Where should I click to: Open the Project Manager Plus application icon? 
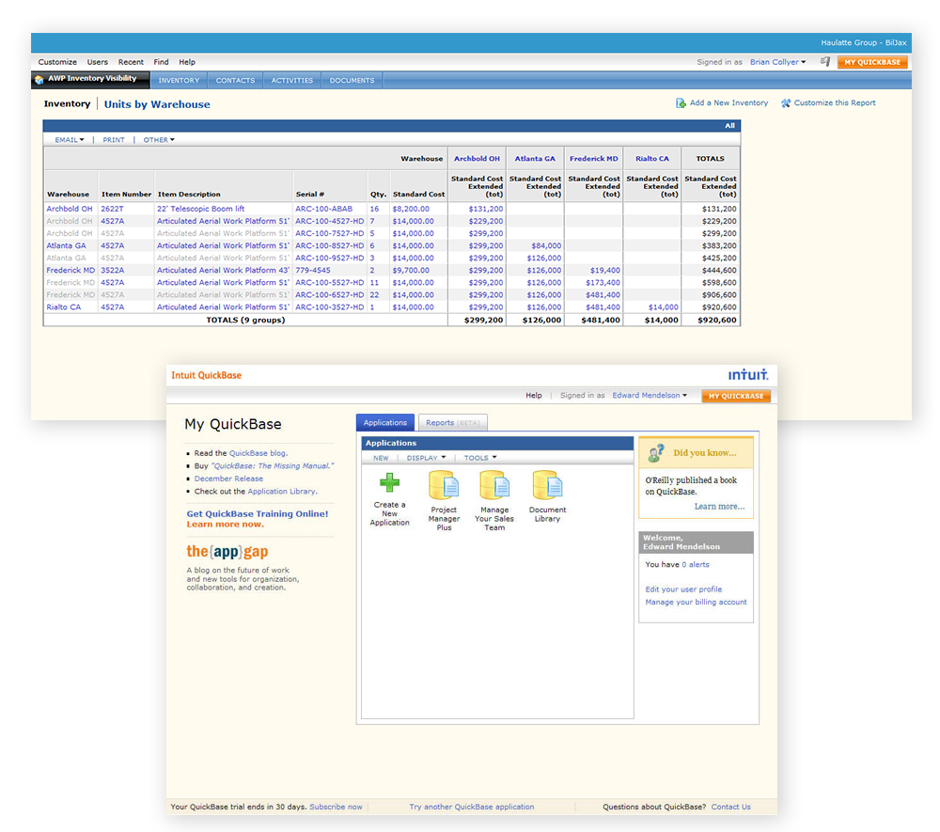(444, 485)
